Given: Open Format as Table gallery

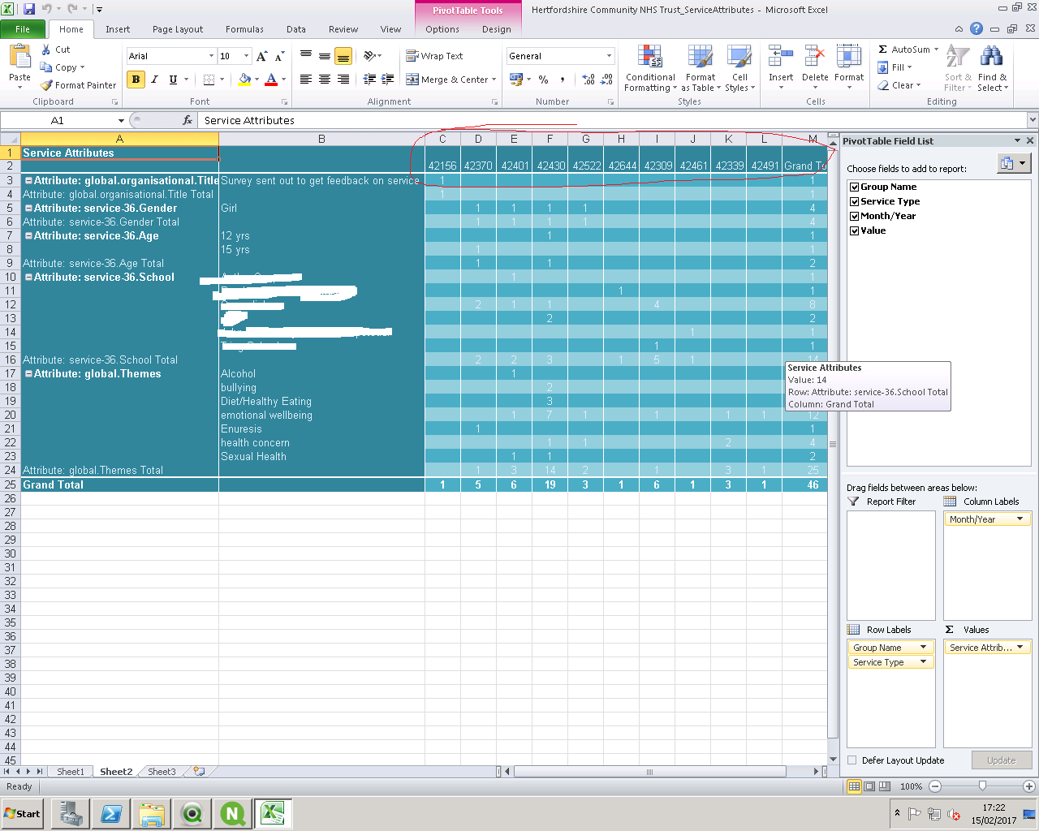Looking at the screenshot, I should pyautogui.click(x=701, y=69).
